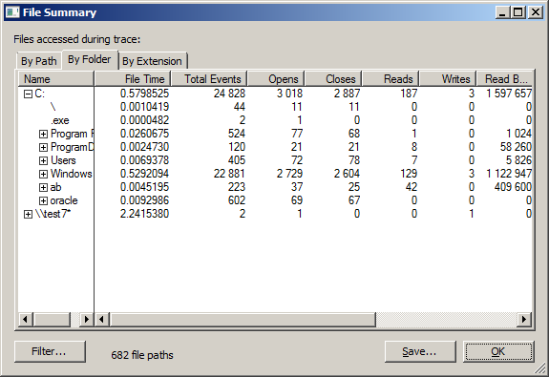Switch to the By Extension tab
The image size is (549, 377).
point(153,61)
